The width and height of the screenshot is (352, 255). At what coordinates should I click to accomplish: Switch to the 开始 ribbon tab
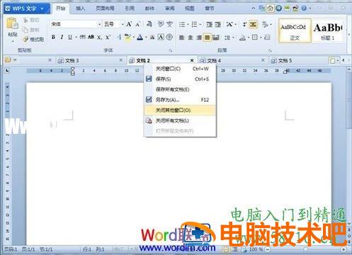[x=60, y=8]
